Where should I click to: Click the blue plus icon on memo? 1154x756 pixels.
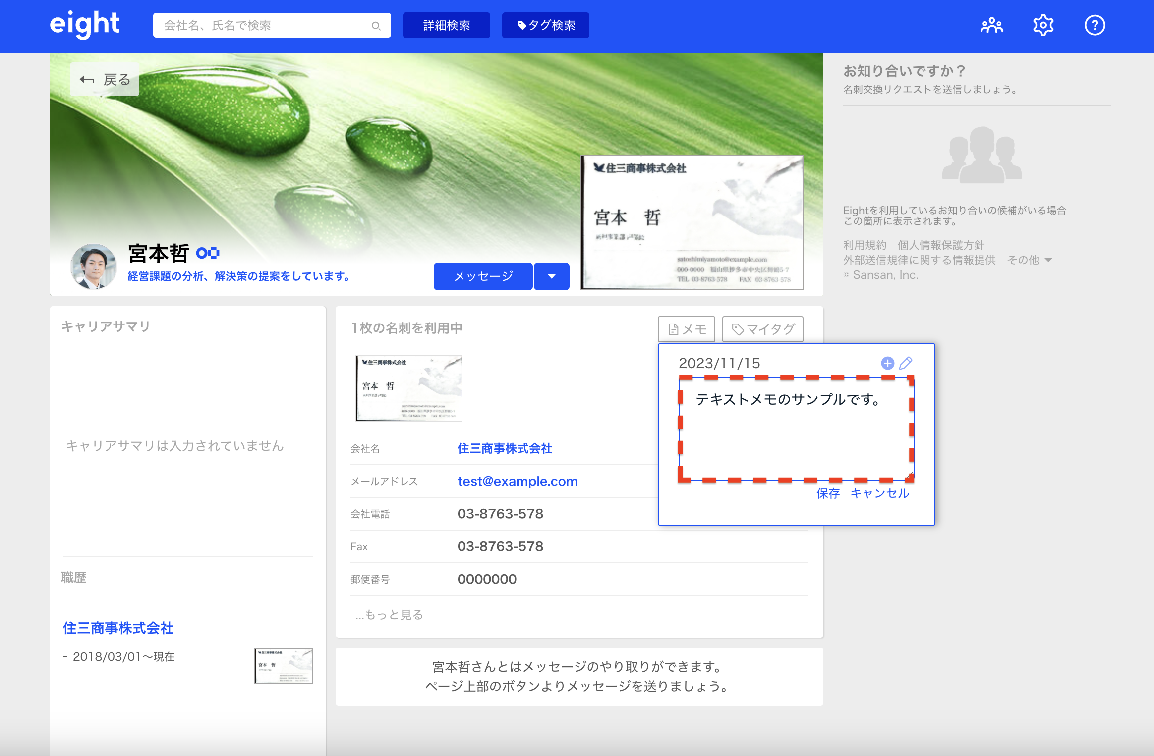pyautogui.click(x=887, y=363)
